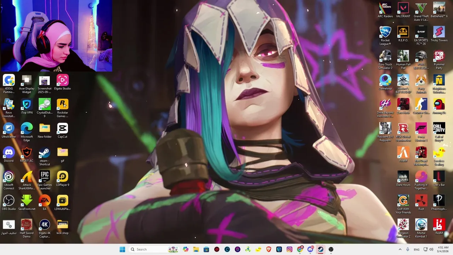Open the Microsoft Edge desktop shortcut
The height and width of the screenshot is (255, 453).
tap(27, 132)
